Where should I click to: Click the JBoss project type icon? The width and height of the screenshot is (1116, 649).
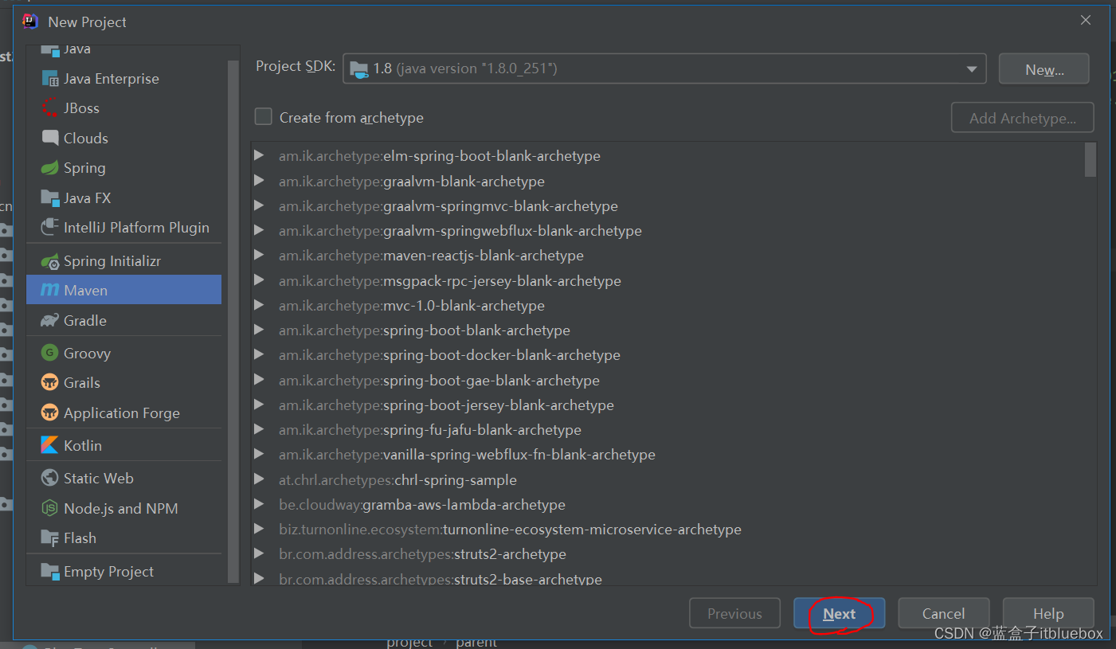pos(50,108)
